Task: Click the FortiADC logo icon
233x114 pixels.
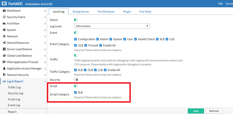Action: point(4,4)
